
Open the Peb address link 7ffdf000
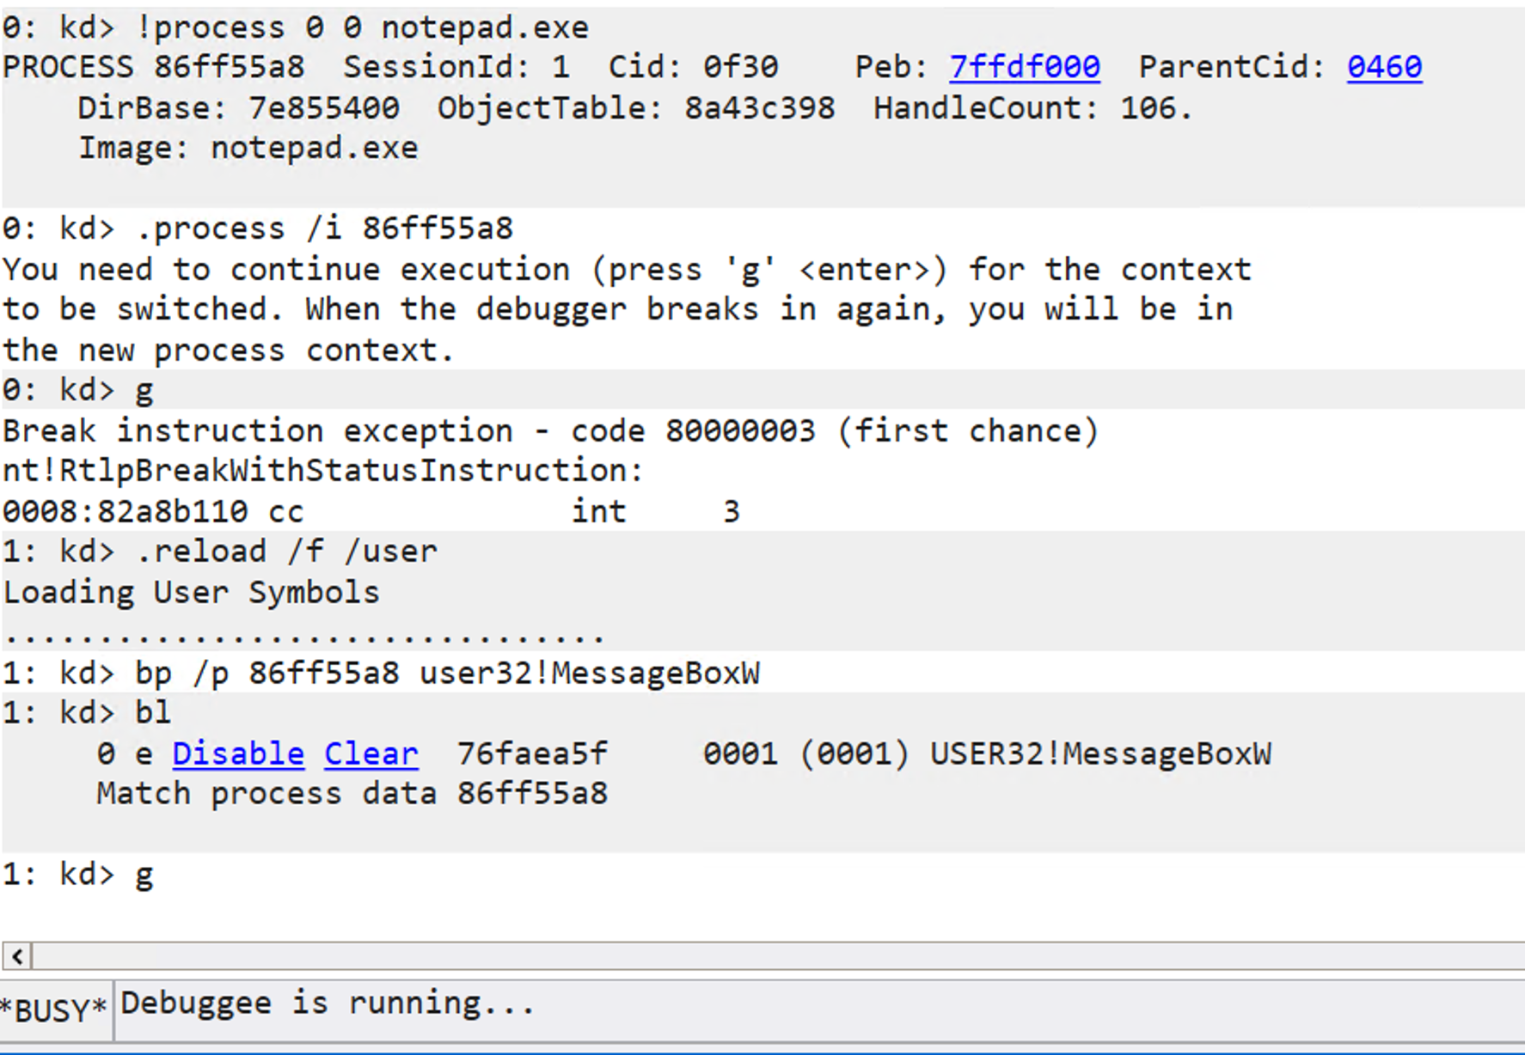coord(1024,67)
